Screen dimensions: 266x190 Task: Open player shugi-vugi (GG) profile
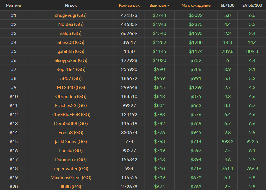click(71, 15)
